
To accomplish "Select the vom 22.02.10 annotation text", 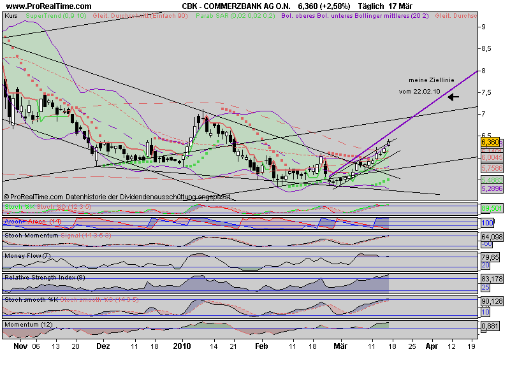I will (x=419, y=92).
